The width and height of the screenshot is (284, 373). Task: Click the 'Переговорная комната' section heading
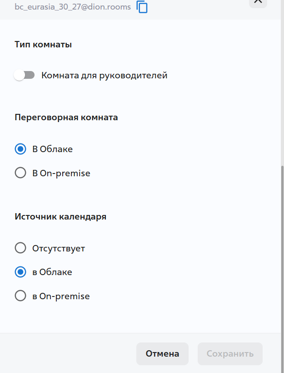(66, 117)
